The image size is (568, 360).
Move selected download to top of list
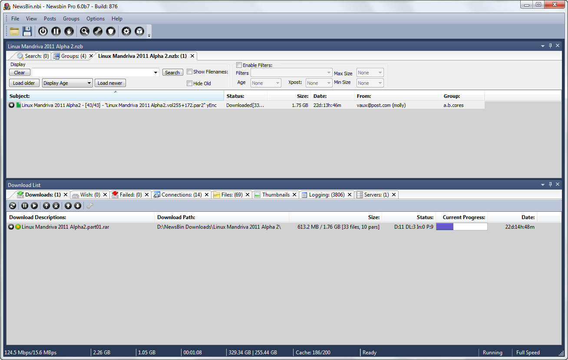[x=46, y=206]
